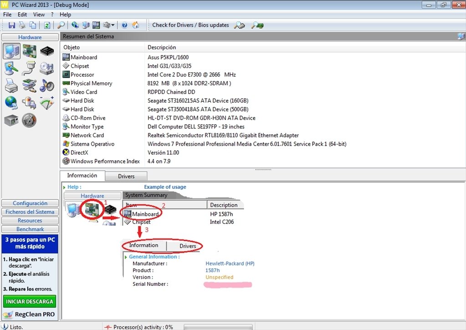Select the I/O Ports cable connector icon
Viewport: 466px width, 330px height.
pyautogui.click(x=29, y=68)
